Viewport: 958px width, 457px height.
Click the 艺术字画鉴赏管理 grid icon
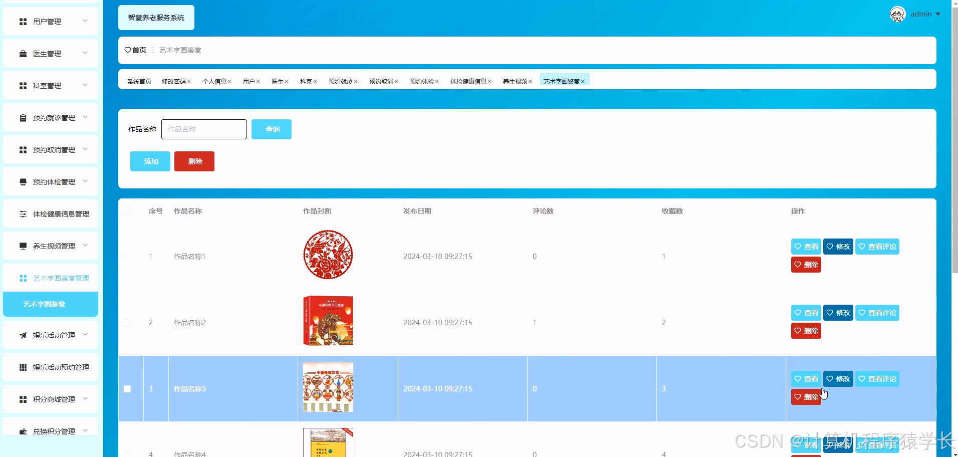23,278
